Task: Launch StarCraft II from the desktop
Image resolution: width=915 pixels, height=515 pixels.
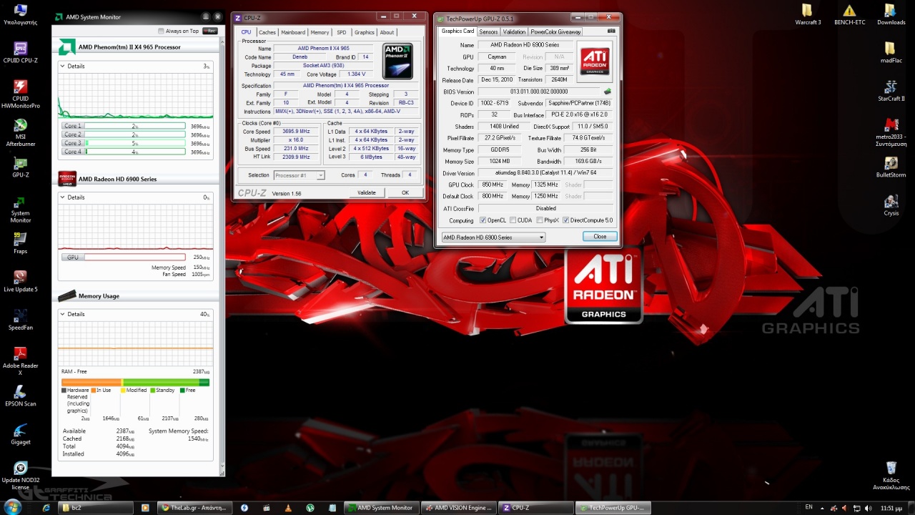Action: click(x=891, y=91)
